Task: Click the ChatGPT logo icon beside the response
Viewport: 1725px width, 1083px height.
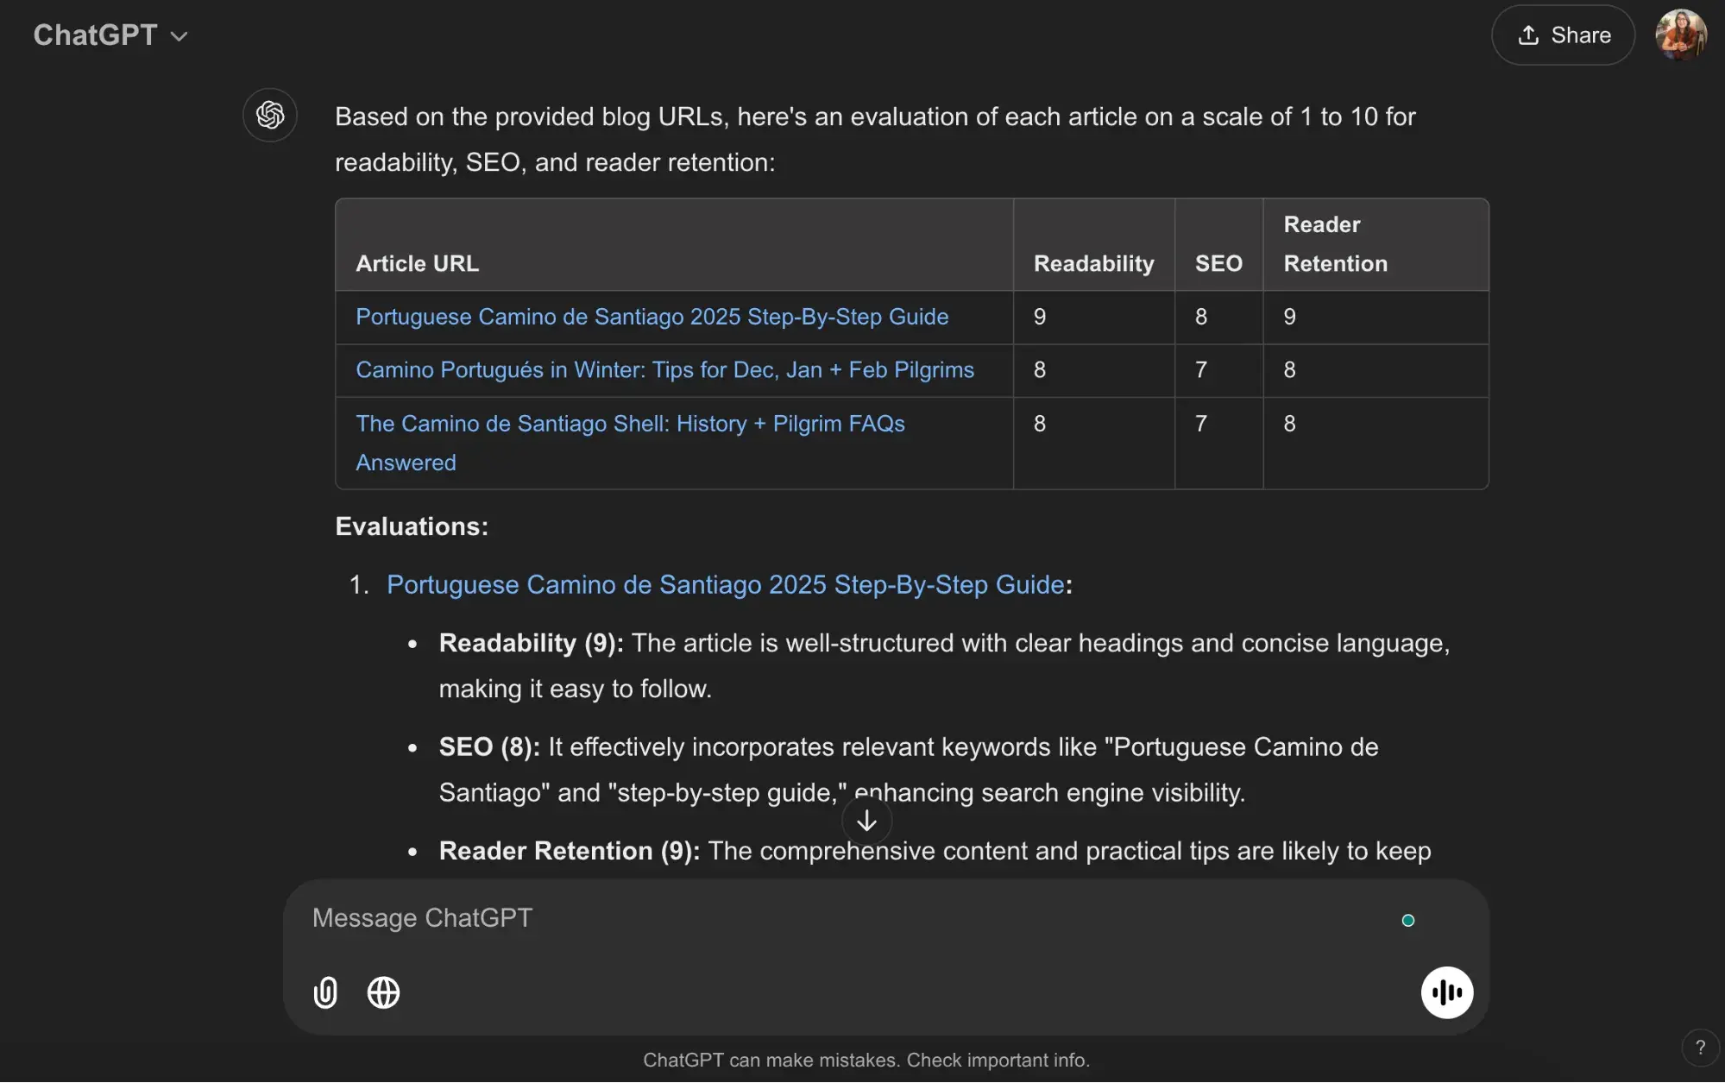Action: coord(270,115)
